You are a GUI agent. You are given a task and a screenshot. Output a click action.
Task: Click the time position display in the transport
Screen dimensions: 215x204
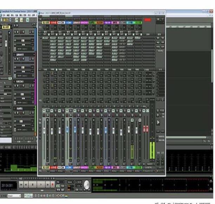tap(9, 185)
